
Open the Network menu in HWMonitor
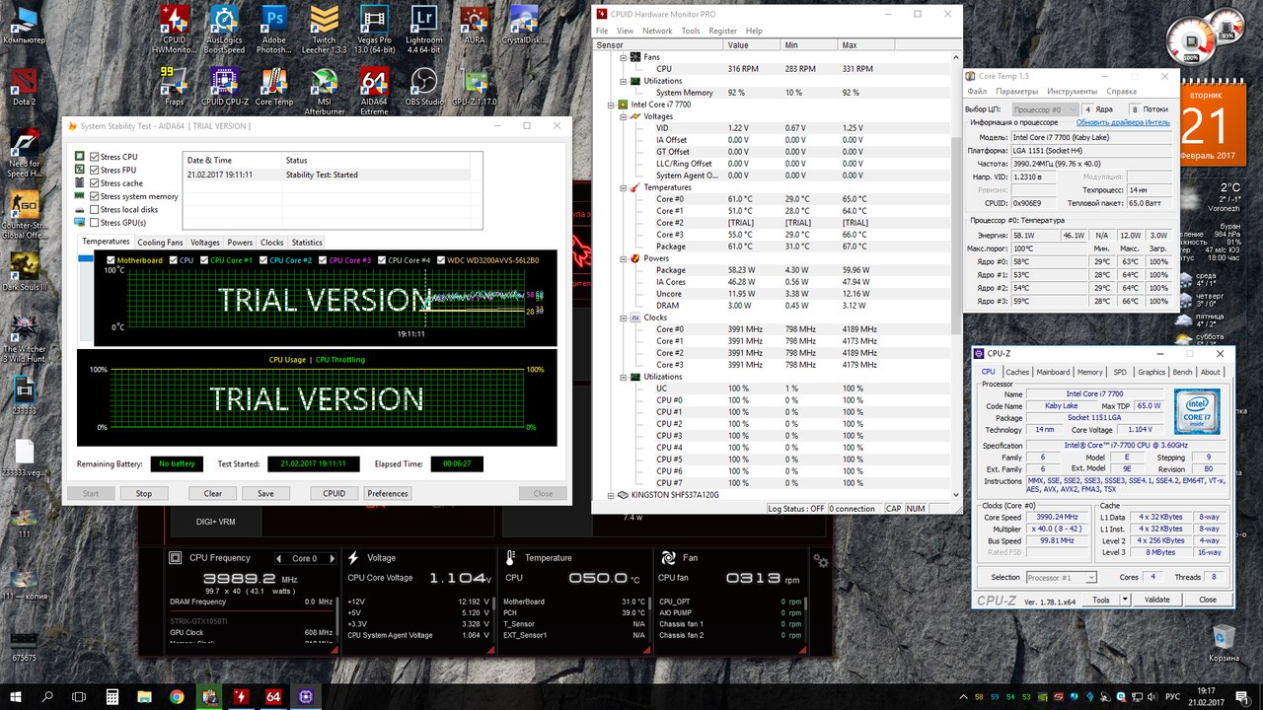coord(657,31)
